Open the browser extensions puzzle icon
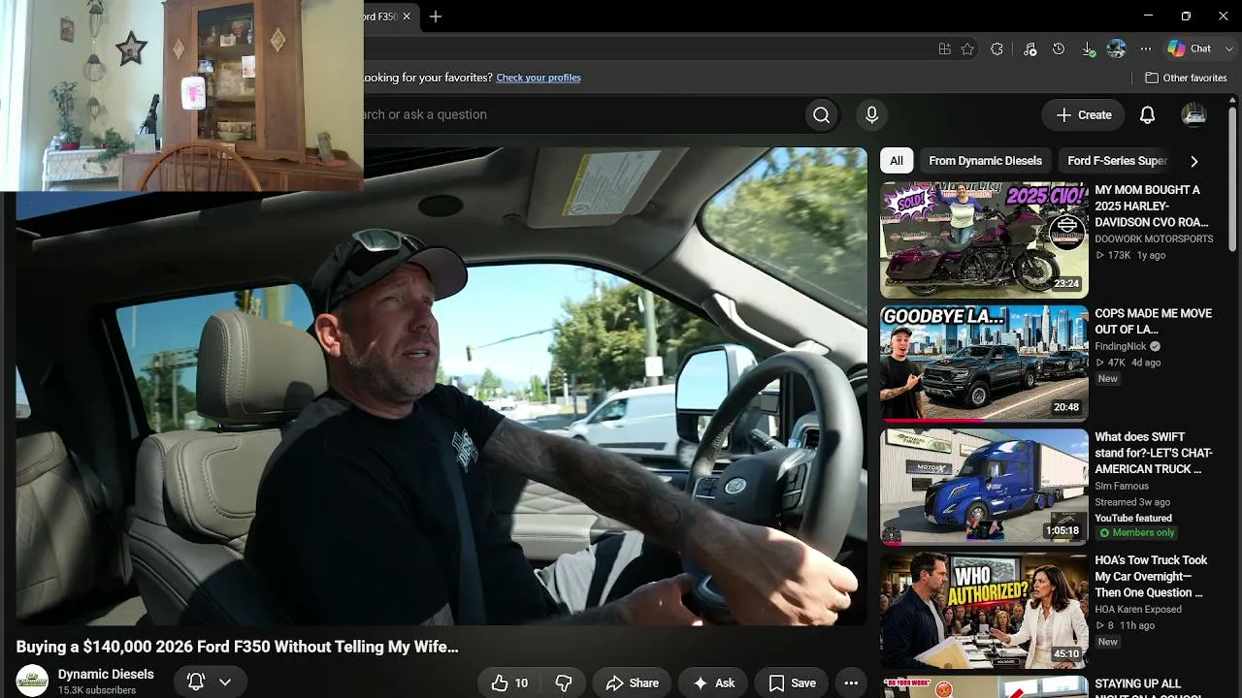1242x698 pixels. [997, 48]
